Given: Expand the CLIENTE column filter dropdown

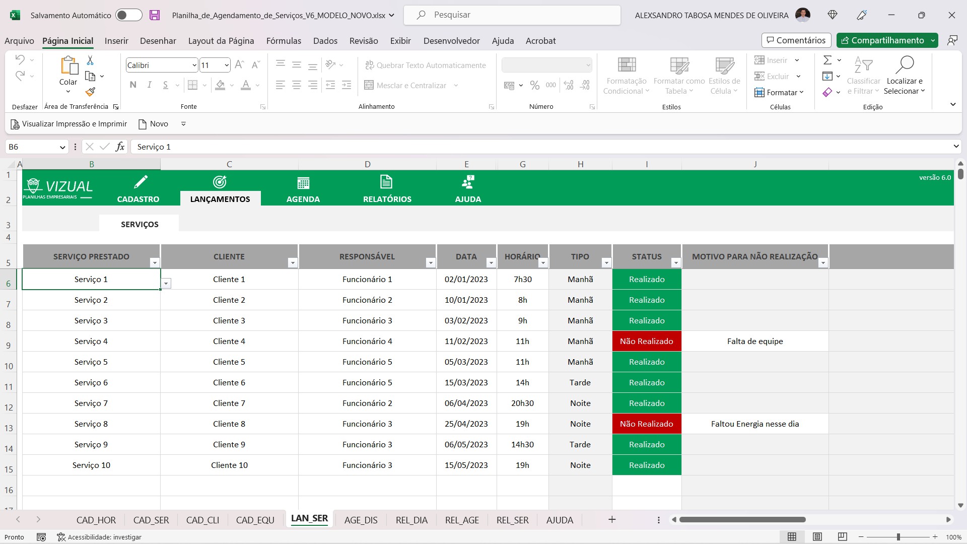Looking at the screenshot, I should click(293, 262).
